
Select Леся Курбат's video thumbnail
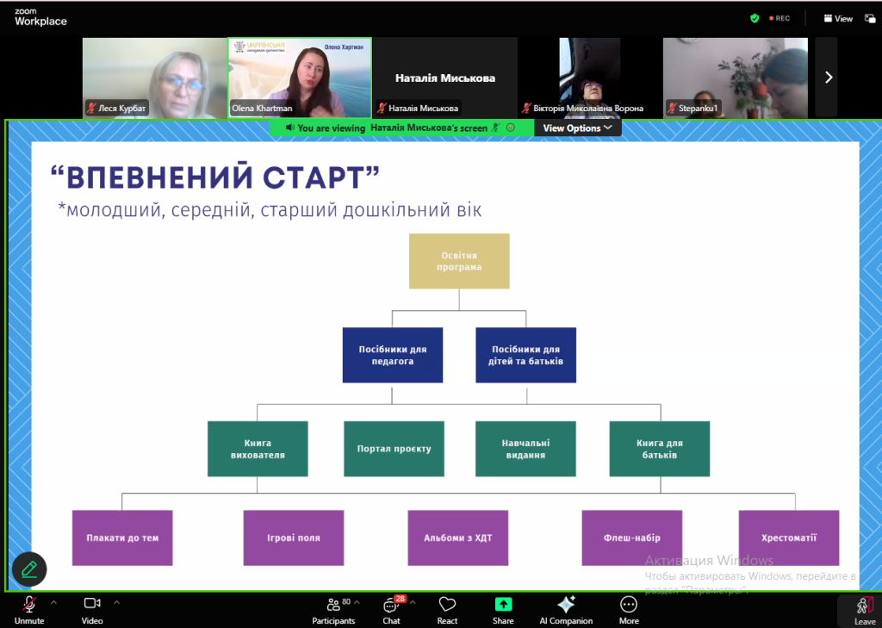pyautogui.click(x=155, y=78)
